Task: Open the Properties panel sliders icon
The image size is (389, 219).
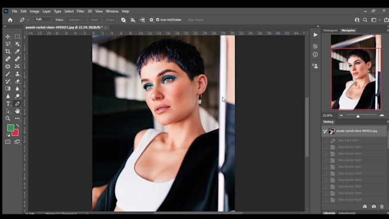Action: 315,46
